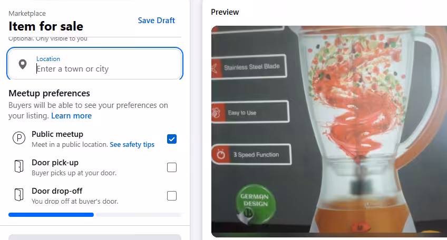The width and height of the screenshot is (447, 240).
Task: Click the Door drop-off door icon
Action: 19,195
